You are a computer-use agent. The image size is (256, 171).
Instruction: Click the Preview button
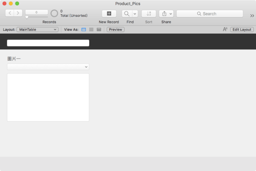tap(116, 30)
